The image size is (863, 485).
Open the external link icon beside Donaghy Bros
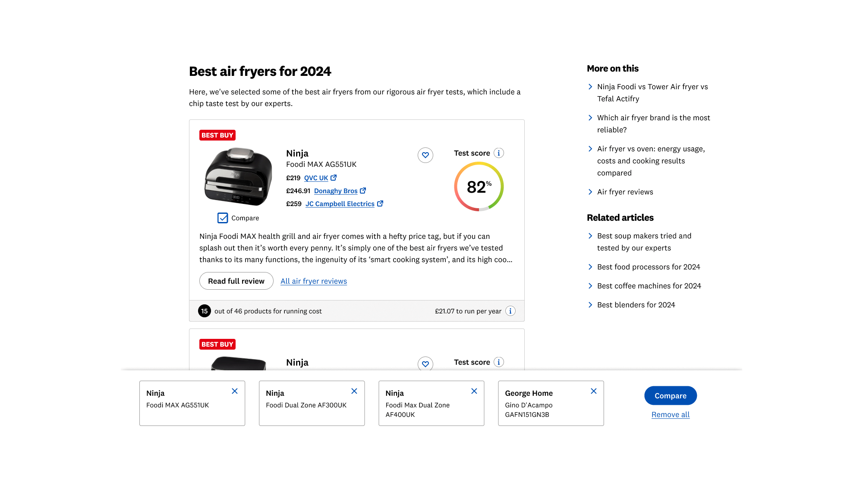coord(363,191)
